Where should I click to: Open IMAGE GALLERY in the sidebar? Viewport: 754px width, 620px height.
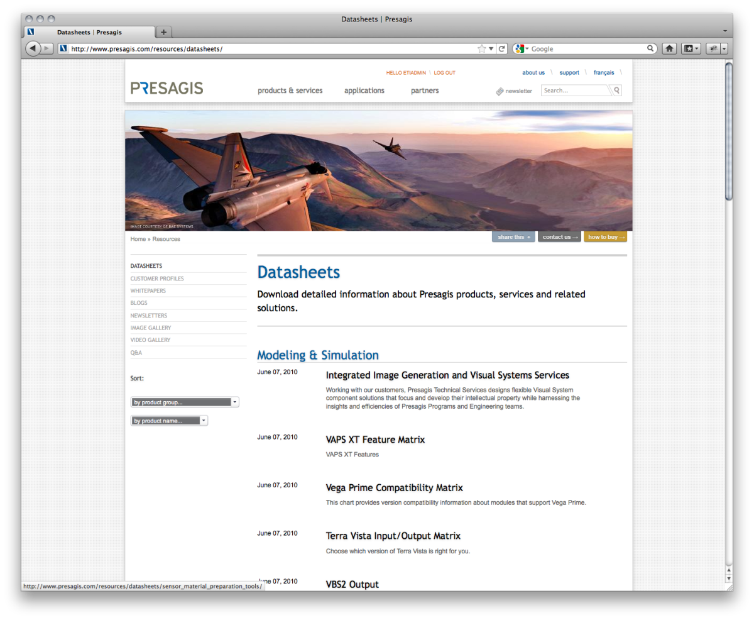coord(151,328)
